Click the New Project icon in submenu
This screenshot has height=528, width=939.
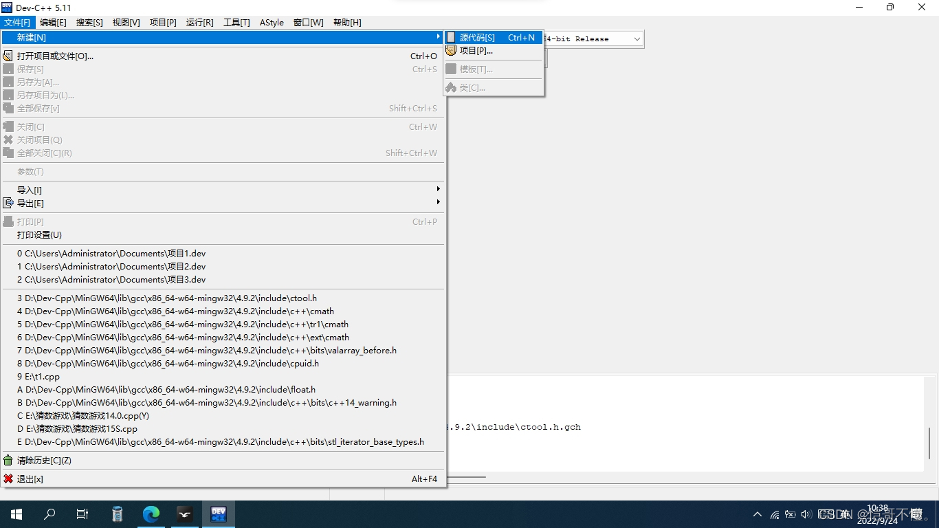451,50
